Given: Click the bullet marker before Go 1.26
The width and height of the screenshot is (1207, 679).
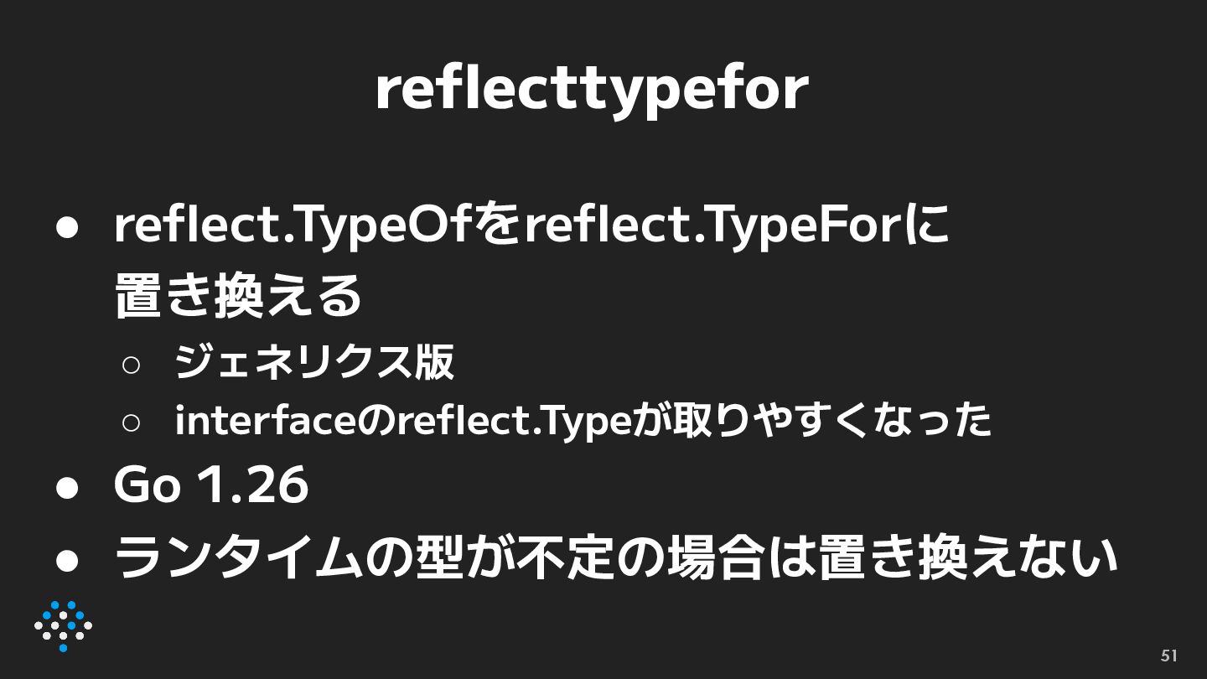Looking at the screenshot, I should [67, 487].
